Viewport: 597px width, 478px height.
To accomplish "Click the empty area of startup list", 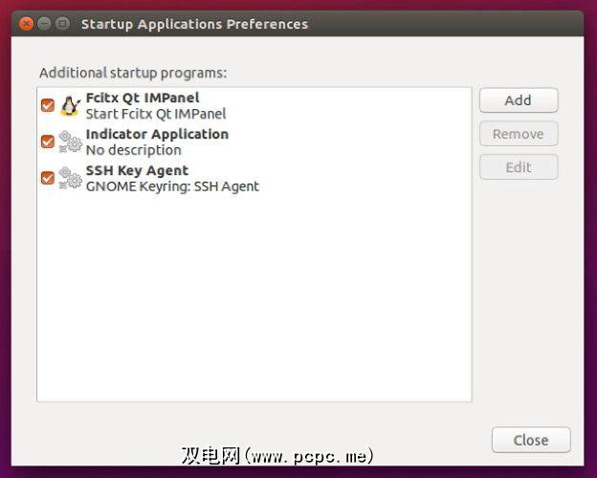I will coord(254,306).
